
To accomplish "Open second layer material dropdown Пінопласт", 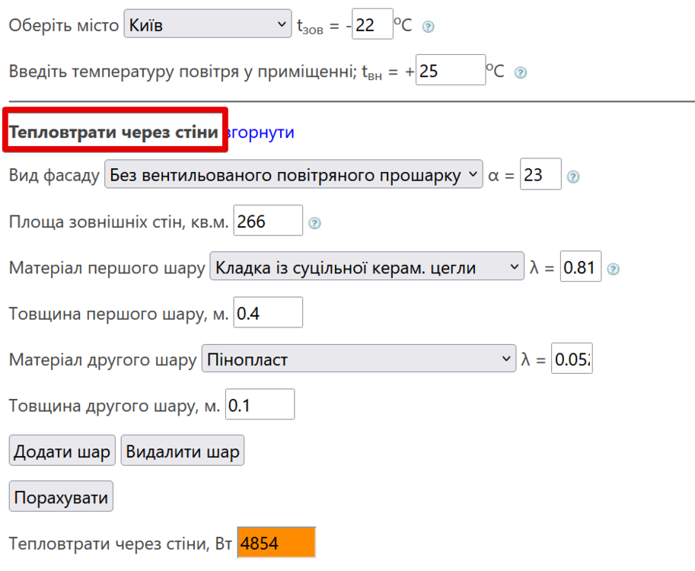I will point(359,359).
